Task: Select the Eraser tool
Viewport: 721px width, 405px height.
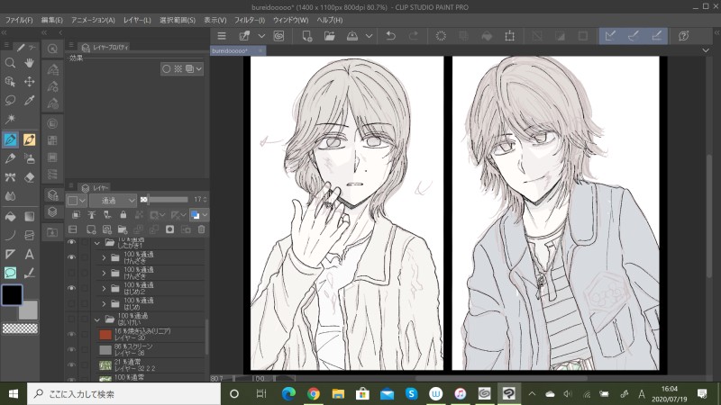Action: (29, 178)
